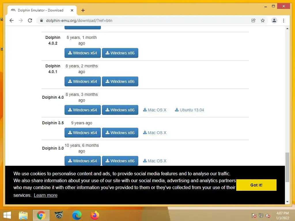Switch to Chrome in the taskbar
This screenshot has width=295, height=221.
click(41, 215)
